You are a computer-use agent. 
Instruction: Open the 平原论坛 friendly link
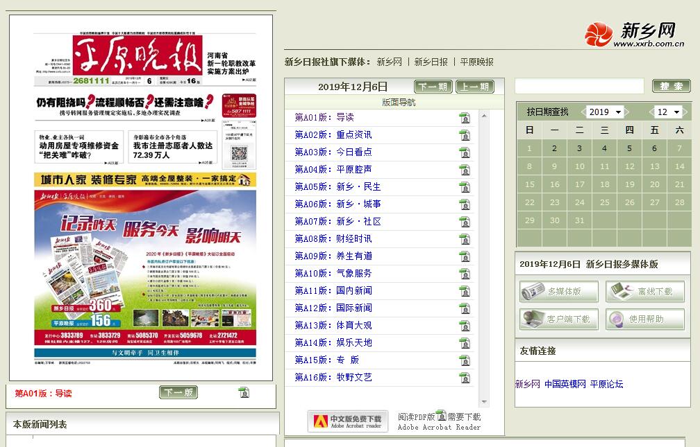coord(606,384)
